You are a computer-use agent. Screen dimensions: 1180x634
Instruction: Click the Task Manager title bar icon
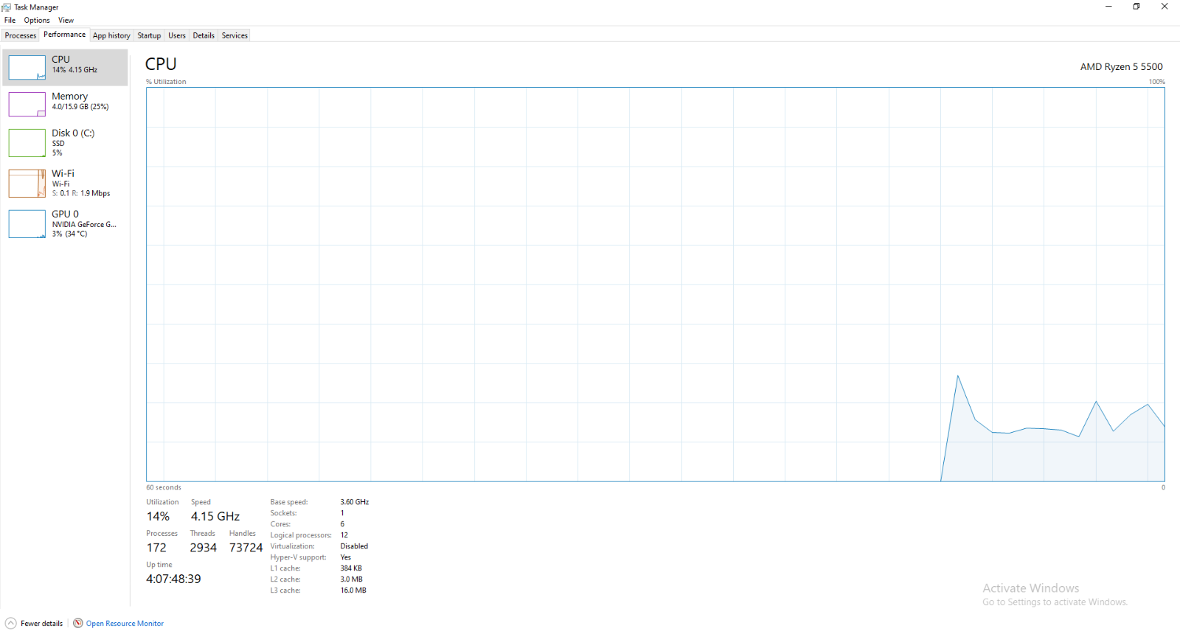7,7
